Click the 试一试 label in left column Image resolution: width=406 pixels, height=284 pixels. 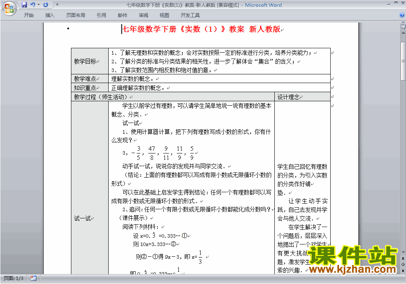pos(82,218)
